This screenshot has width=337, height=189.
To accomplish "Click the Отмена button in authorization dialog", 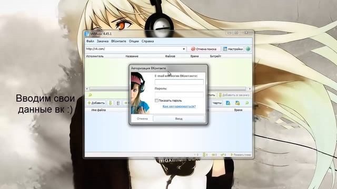I will pyautogui.click(x=142, y=119).
